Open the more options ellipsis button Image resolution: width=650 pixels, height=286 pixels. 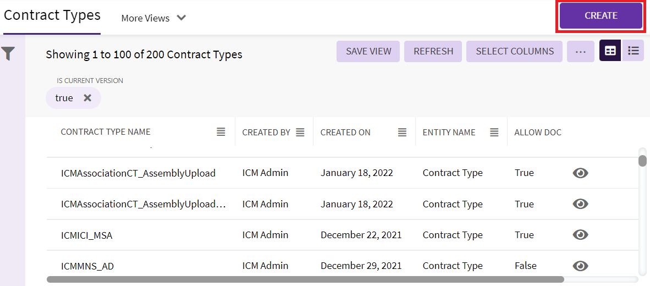[581, 51]
